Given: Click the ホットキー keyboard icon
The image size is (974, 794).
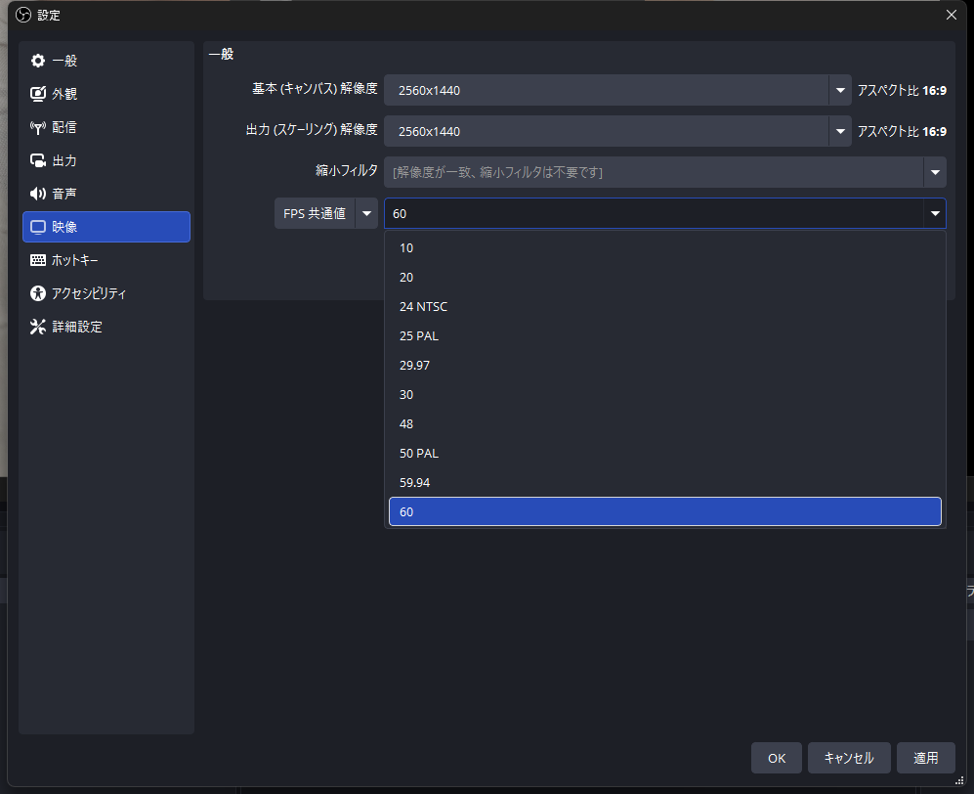Looking at the screenshot, I should [x=38, y=260].
